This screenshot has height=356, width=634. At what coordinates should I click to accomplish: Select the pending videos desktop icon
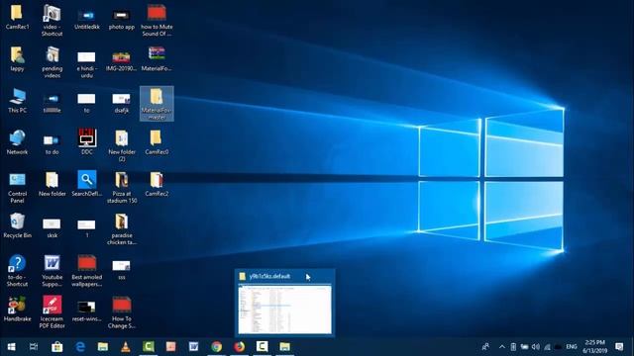tap(53, 61)
